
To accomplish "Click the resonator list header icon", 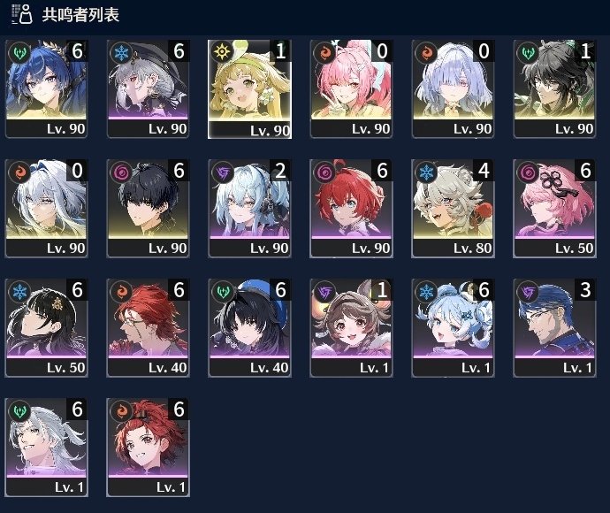I will coord(22,14).
